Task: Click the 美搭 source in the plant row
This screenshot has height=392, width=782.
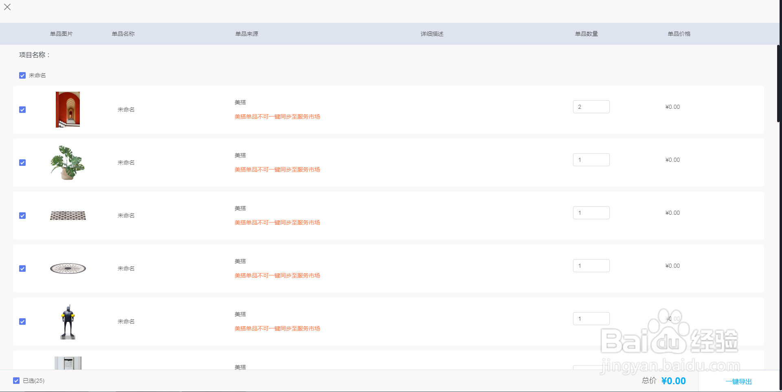Action: pyautogui.click(x=240, y=155)
